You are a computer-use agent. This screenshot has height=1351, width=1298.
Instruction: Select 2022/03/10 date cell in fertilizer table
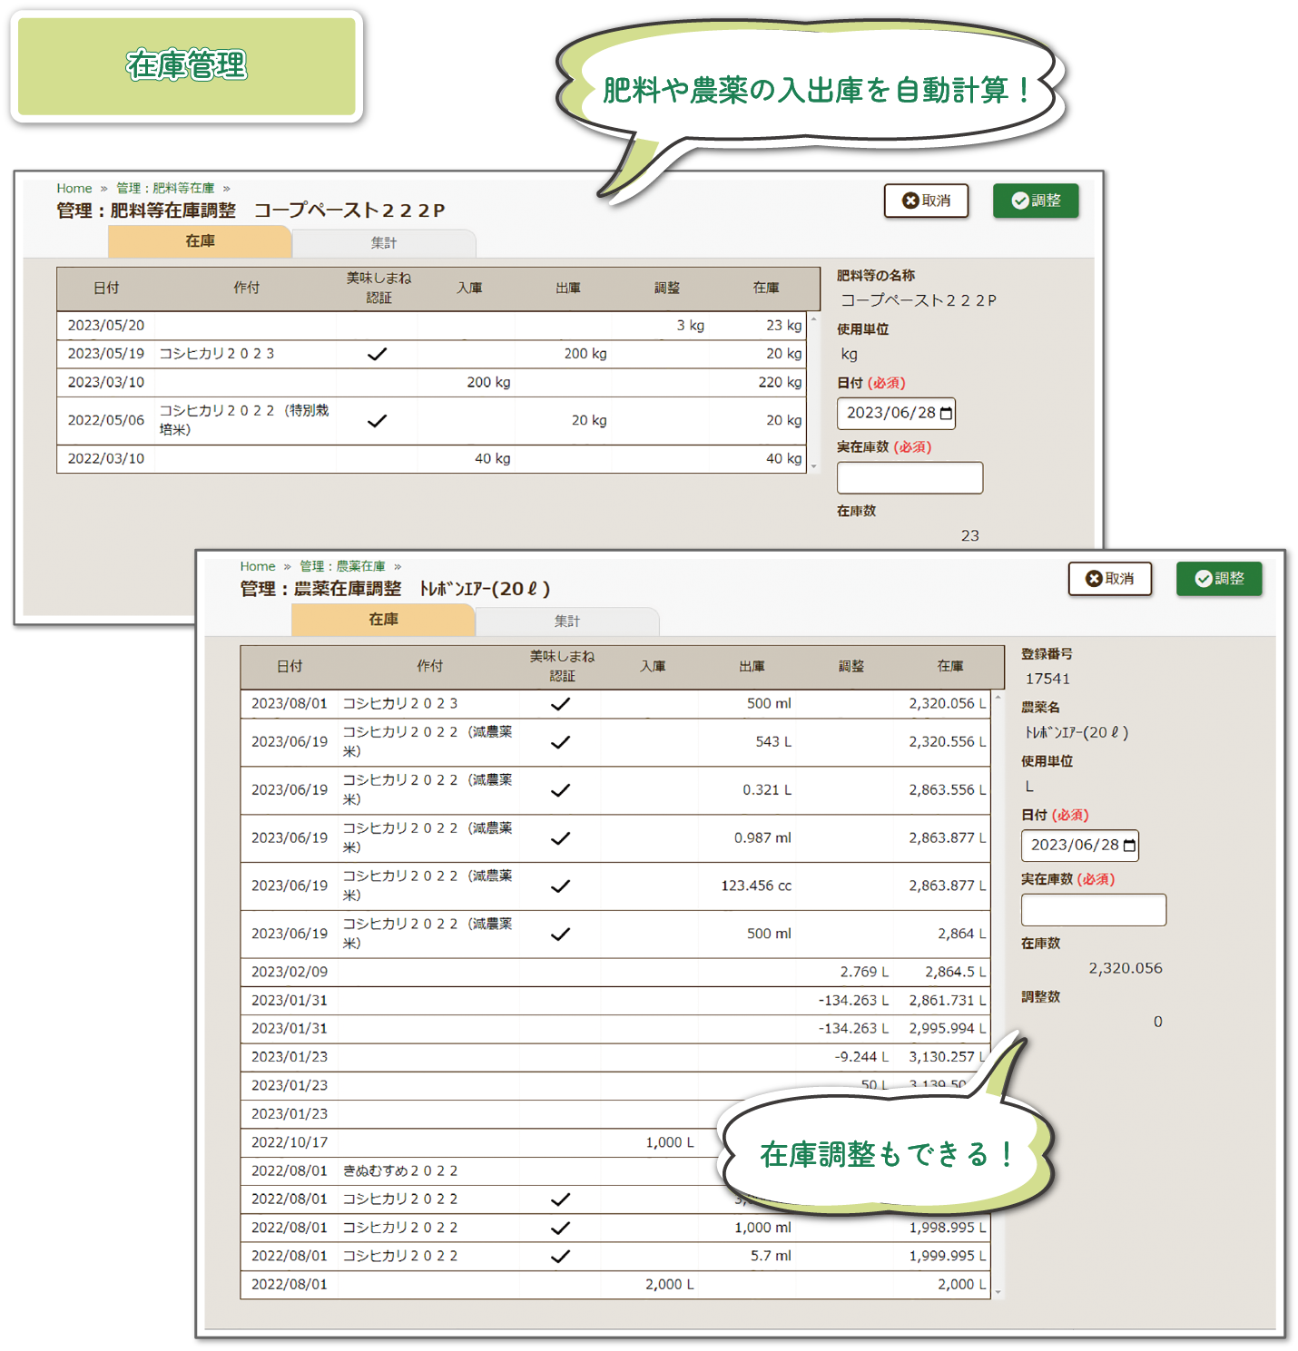[x=106, y=459]
